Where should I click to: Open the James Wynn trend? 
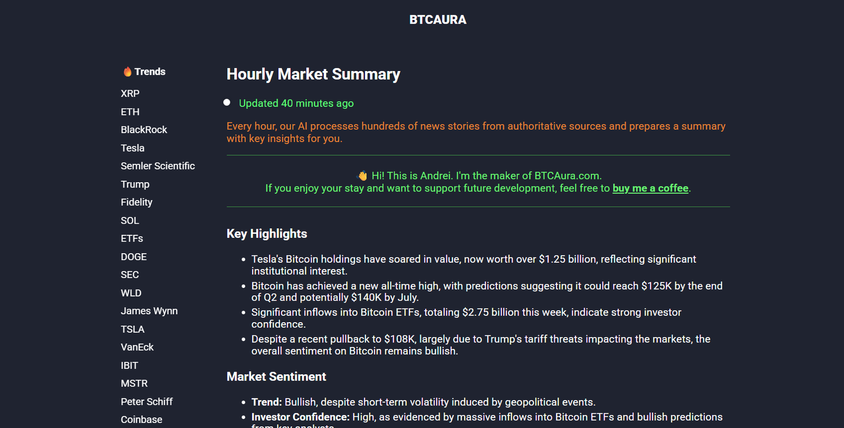[149, 311]
